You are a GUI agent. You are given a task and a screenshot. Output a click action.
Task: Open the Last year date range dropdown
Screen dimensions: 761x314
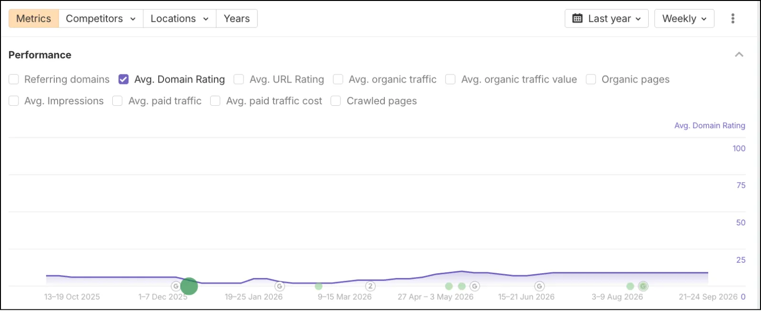[x=606, y=18]
